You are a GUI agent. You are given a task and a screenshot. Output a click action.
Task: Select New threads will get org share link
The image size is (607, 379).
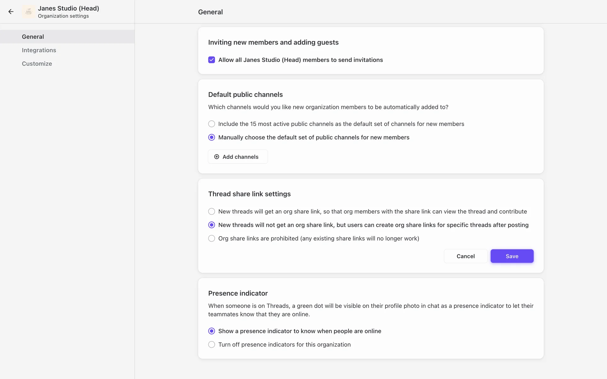coord(212,211)
